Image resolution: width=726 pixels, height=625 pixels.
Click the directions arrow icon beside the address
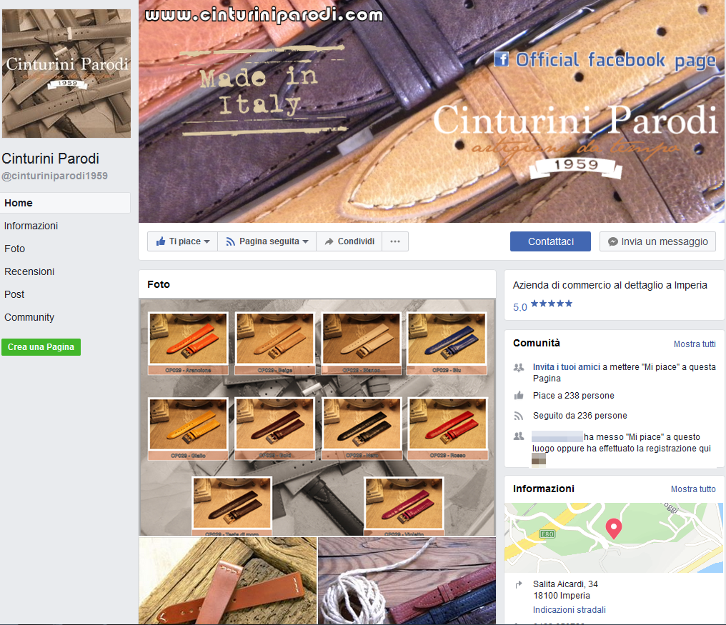(x=519, y=584)
